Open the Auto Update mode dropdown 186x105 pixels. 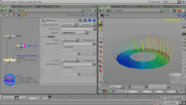click(173, 103)
